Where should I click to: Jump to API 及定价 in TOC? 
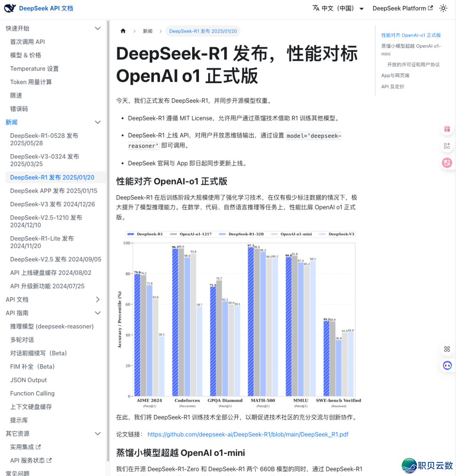(393, 86)
